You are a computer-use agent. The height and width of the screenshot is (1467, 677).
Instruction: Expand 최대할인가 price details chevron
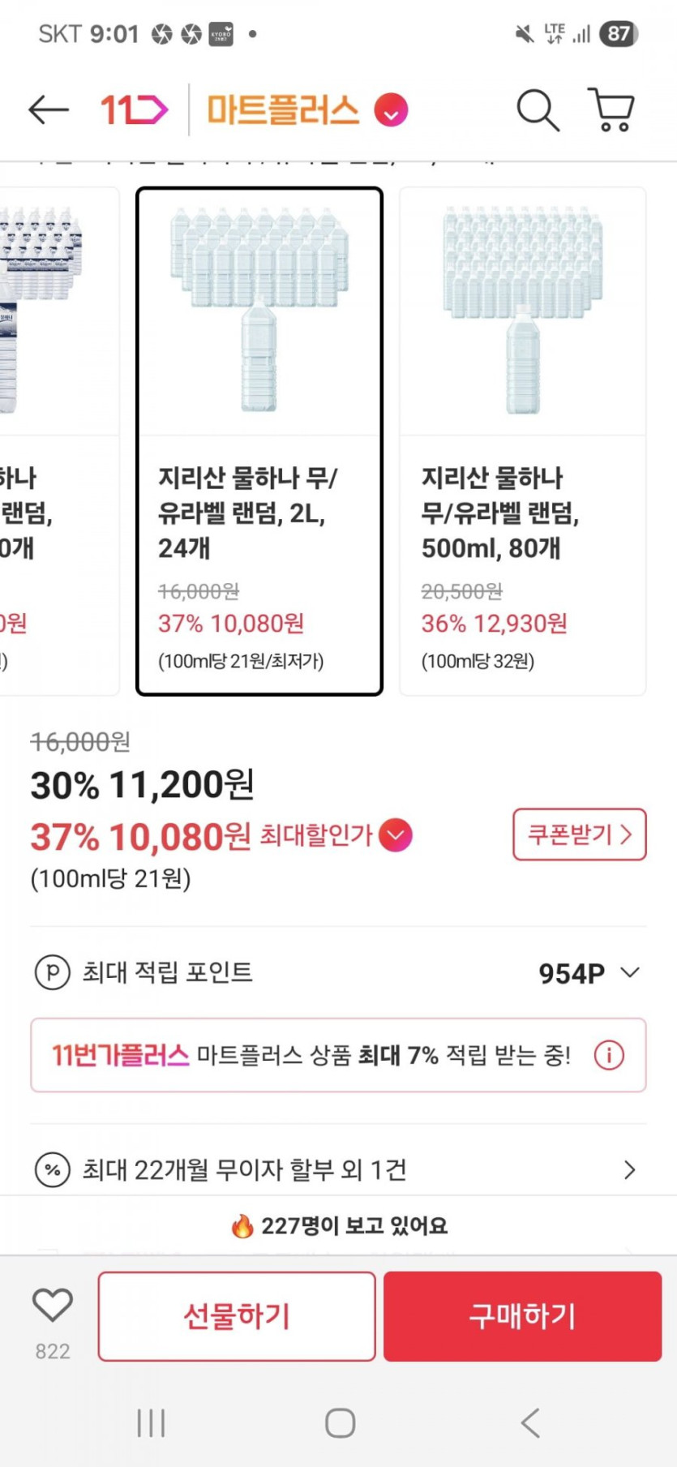395,835
